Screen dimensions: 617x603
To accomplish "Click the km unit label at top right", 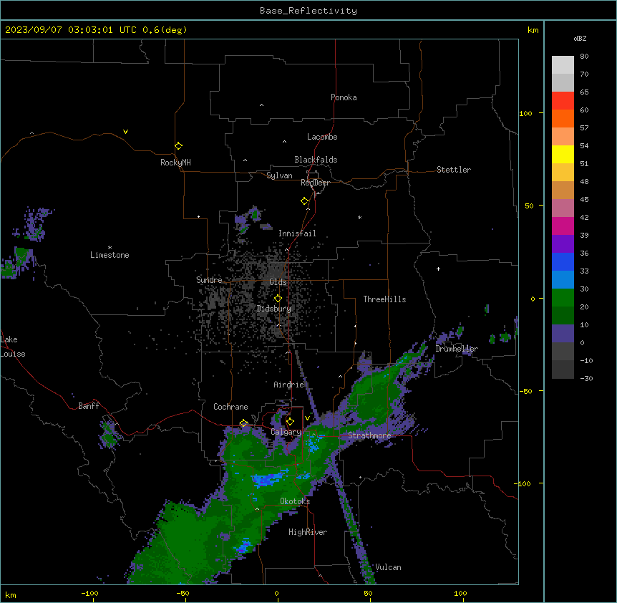I will (x=533, y=30).
